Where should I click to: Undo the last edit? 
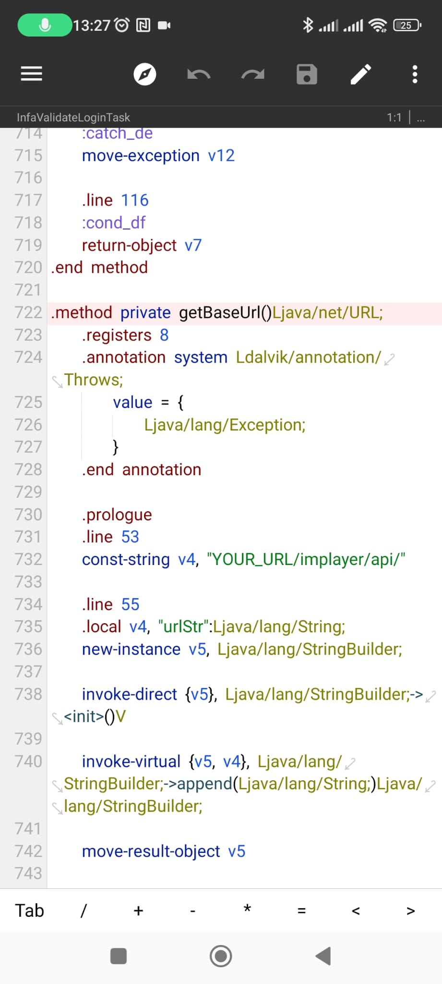[199, 74]
